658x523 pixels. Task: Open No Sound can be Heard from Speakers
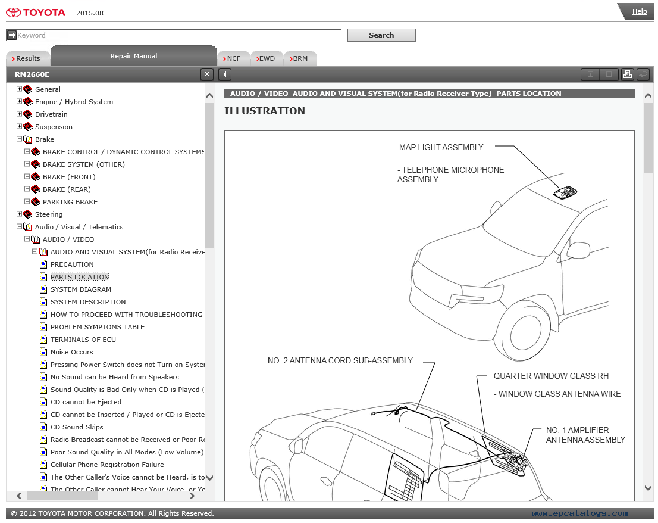115,377
